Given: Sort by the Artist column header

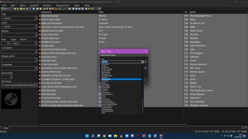Looking at the screenshot, I should click(x=218, y=12).
